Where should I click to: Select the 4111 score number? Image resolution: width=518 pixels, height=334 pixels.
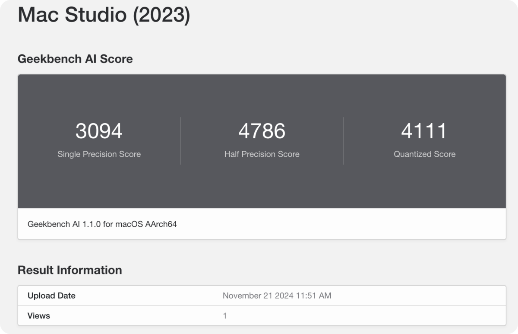[424, 131]
